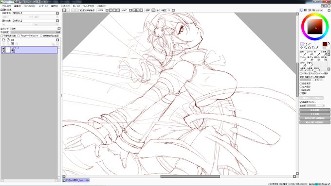Select the 回転 rotate radio option

[x=301, y=93]
